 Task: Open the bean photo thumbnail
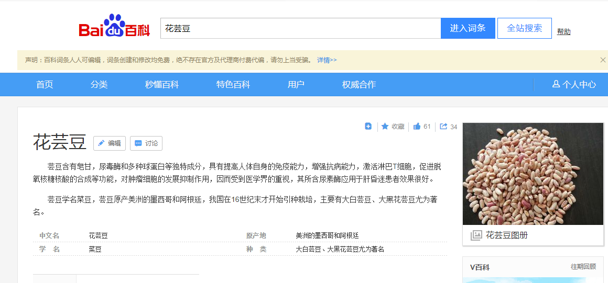533,174
